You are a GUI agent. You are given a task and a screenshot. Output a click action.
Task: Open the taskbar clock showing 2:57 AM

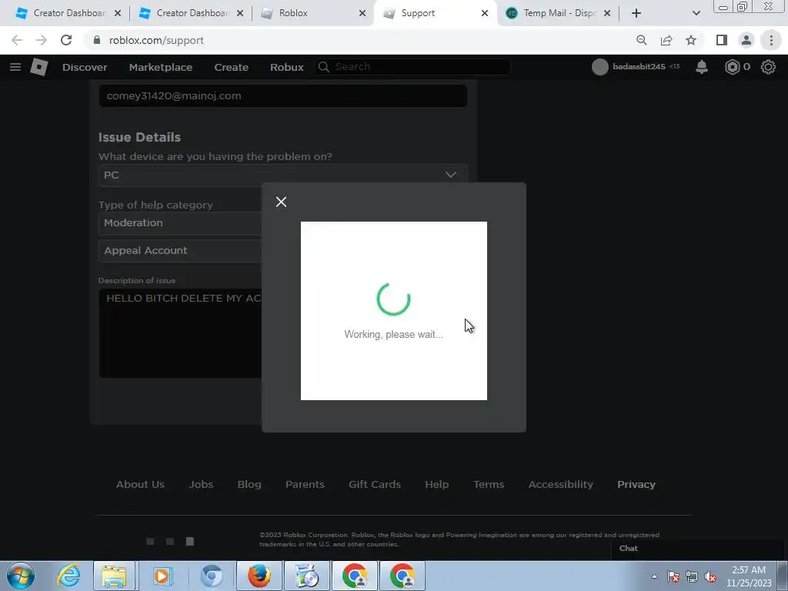749,576
